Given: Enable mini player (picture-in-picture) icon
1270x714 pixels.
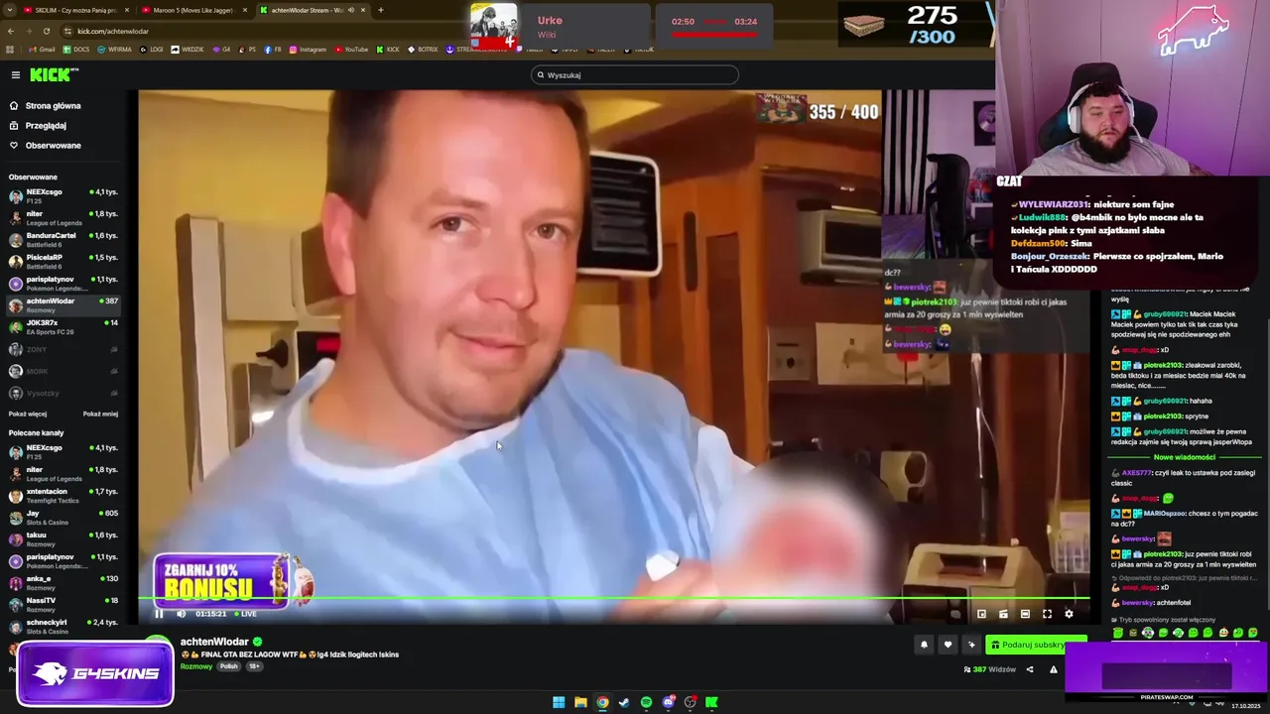Looking at the screenshot, I should (x=981, y=614).
